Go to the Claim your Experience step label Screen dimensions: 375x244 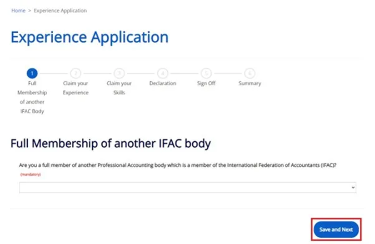[x=75, y=88]
